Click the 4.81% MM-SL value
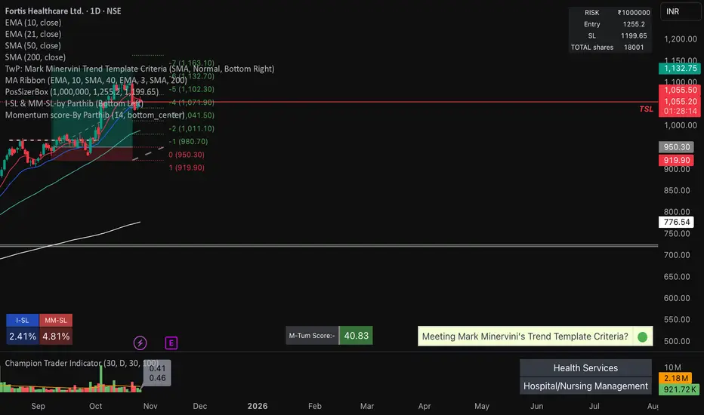Screen dimensions: 704x415 56,336
